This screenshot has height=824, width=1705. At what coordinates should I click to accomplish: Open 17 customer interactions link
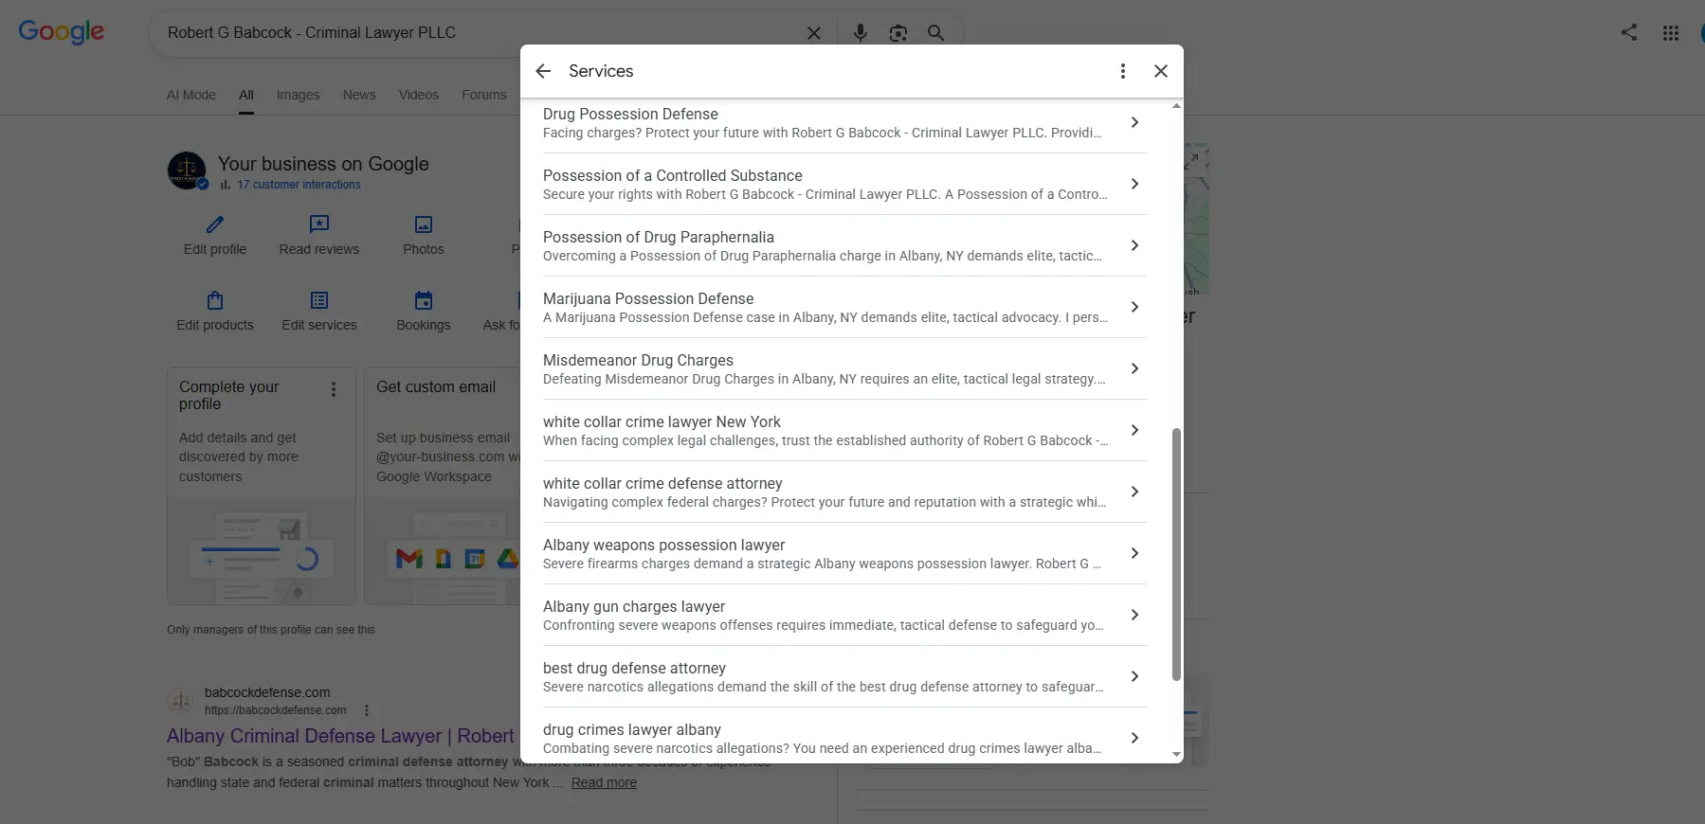[299, 185]
